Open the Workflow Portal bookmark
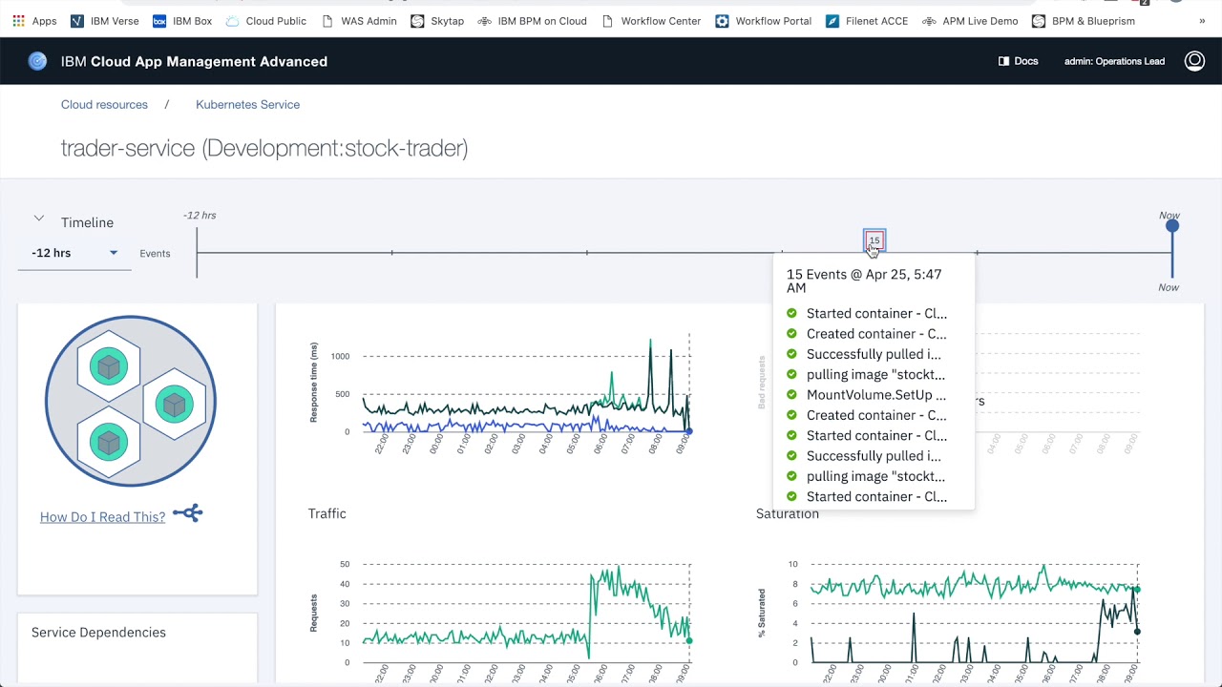1222x687 pixels. [x=764, y=21]
